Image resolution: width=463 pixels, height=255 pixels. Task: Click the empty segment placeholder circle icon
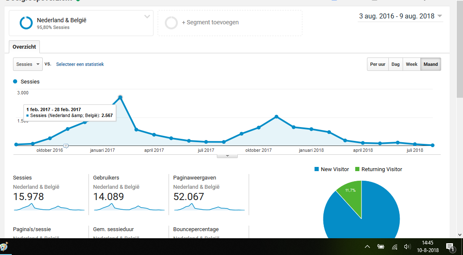point(171,23)
